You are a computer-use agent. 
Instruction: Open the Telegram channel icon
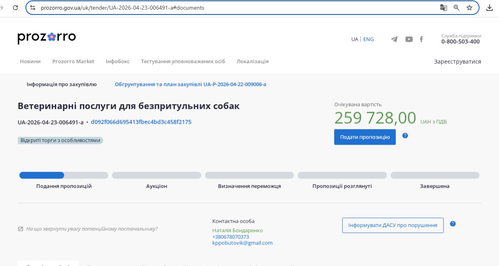[x=394, y=39]
